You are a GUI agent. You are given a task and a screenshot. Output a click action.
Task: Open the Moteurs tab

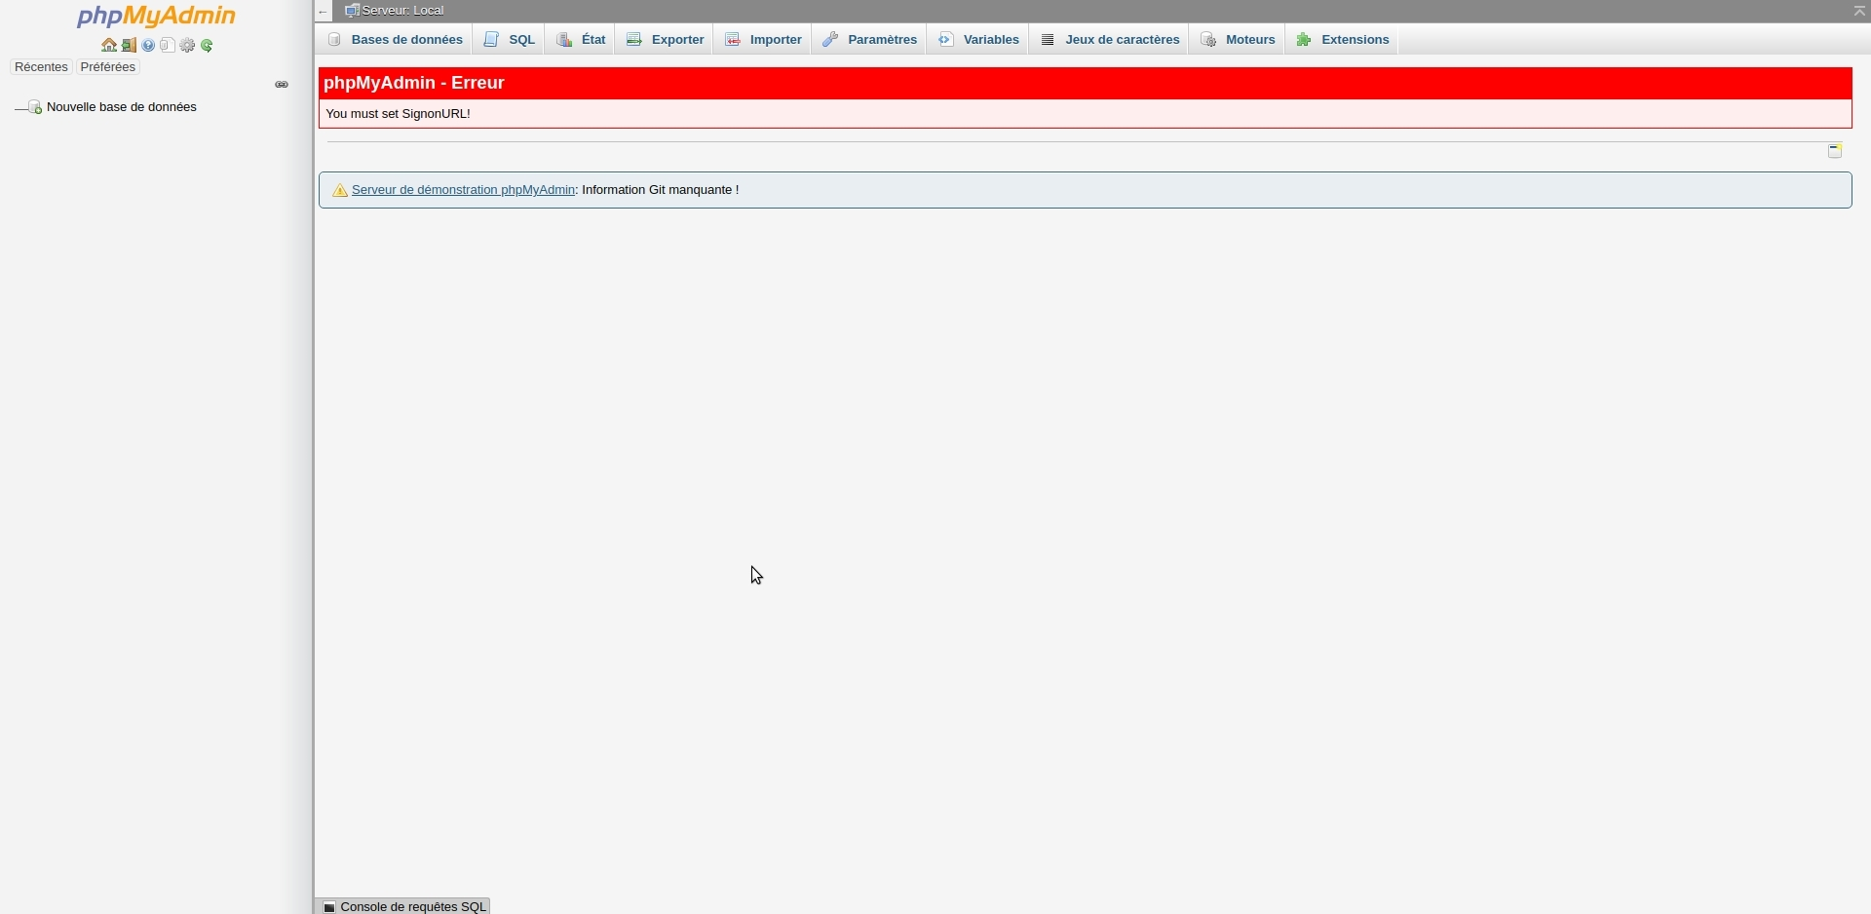(x=1238, y=40)
